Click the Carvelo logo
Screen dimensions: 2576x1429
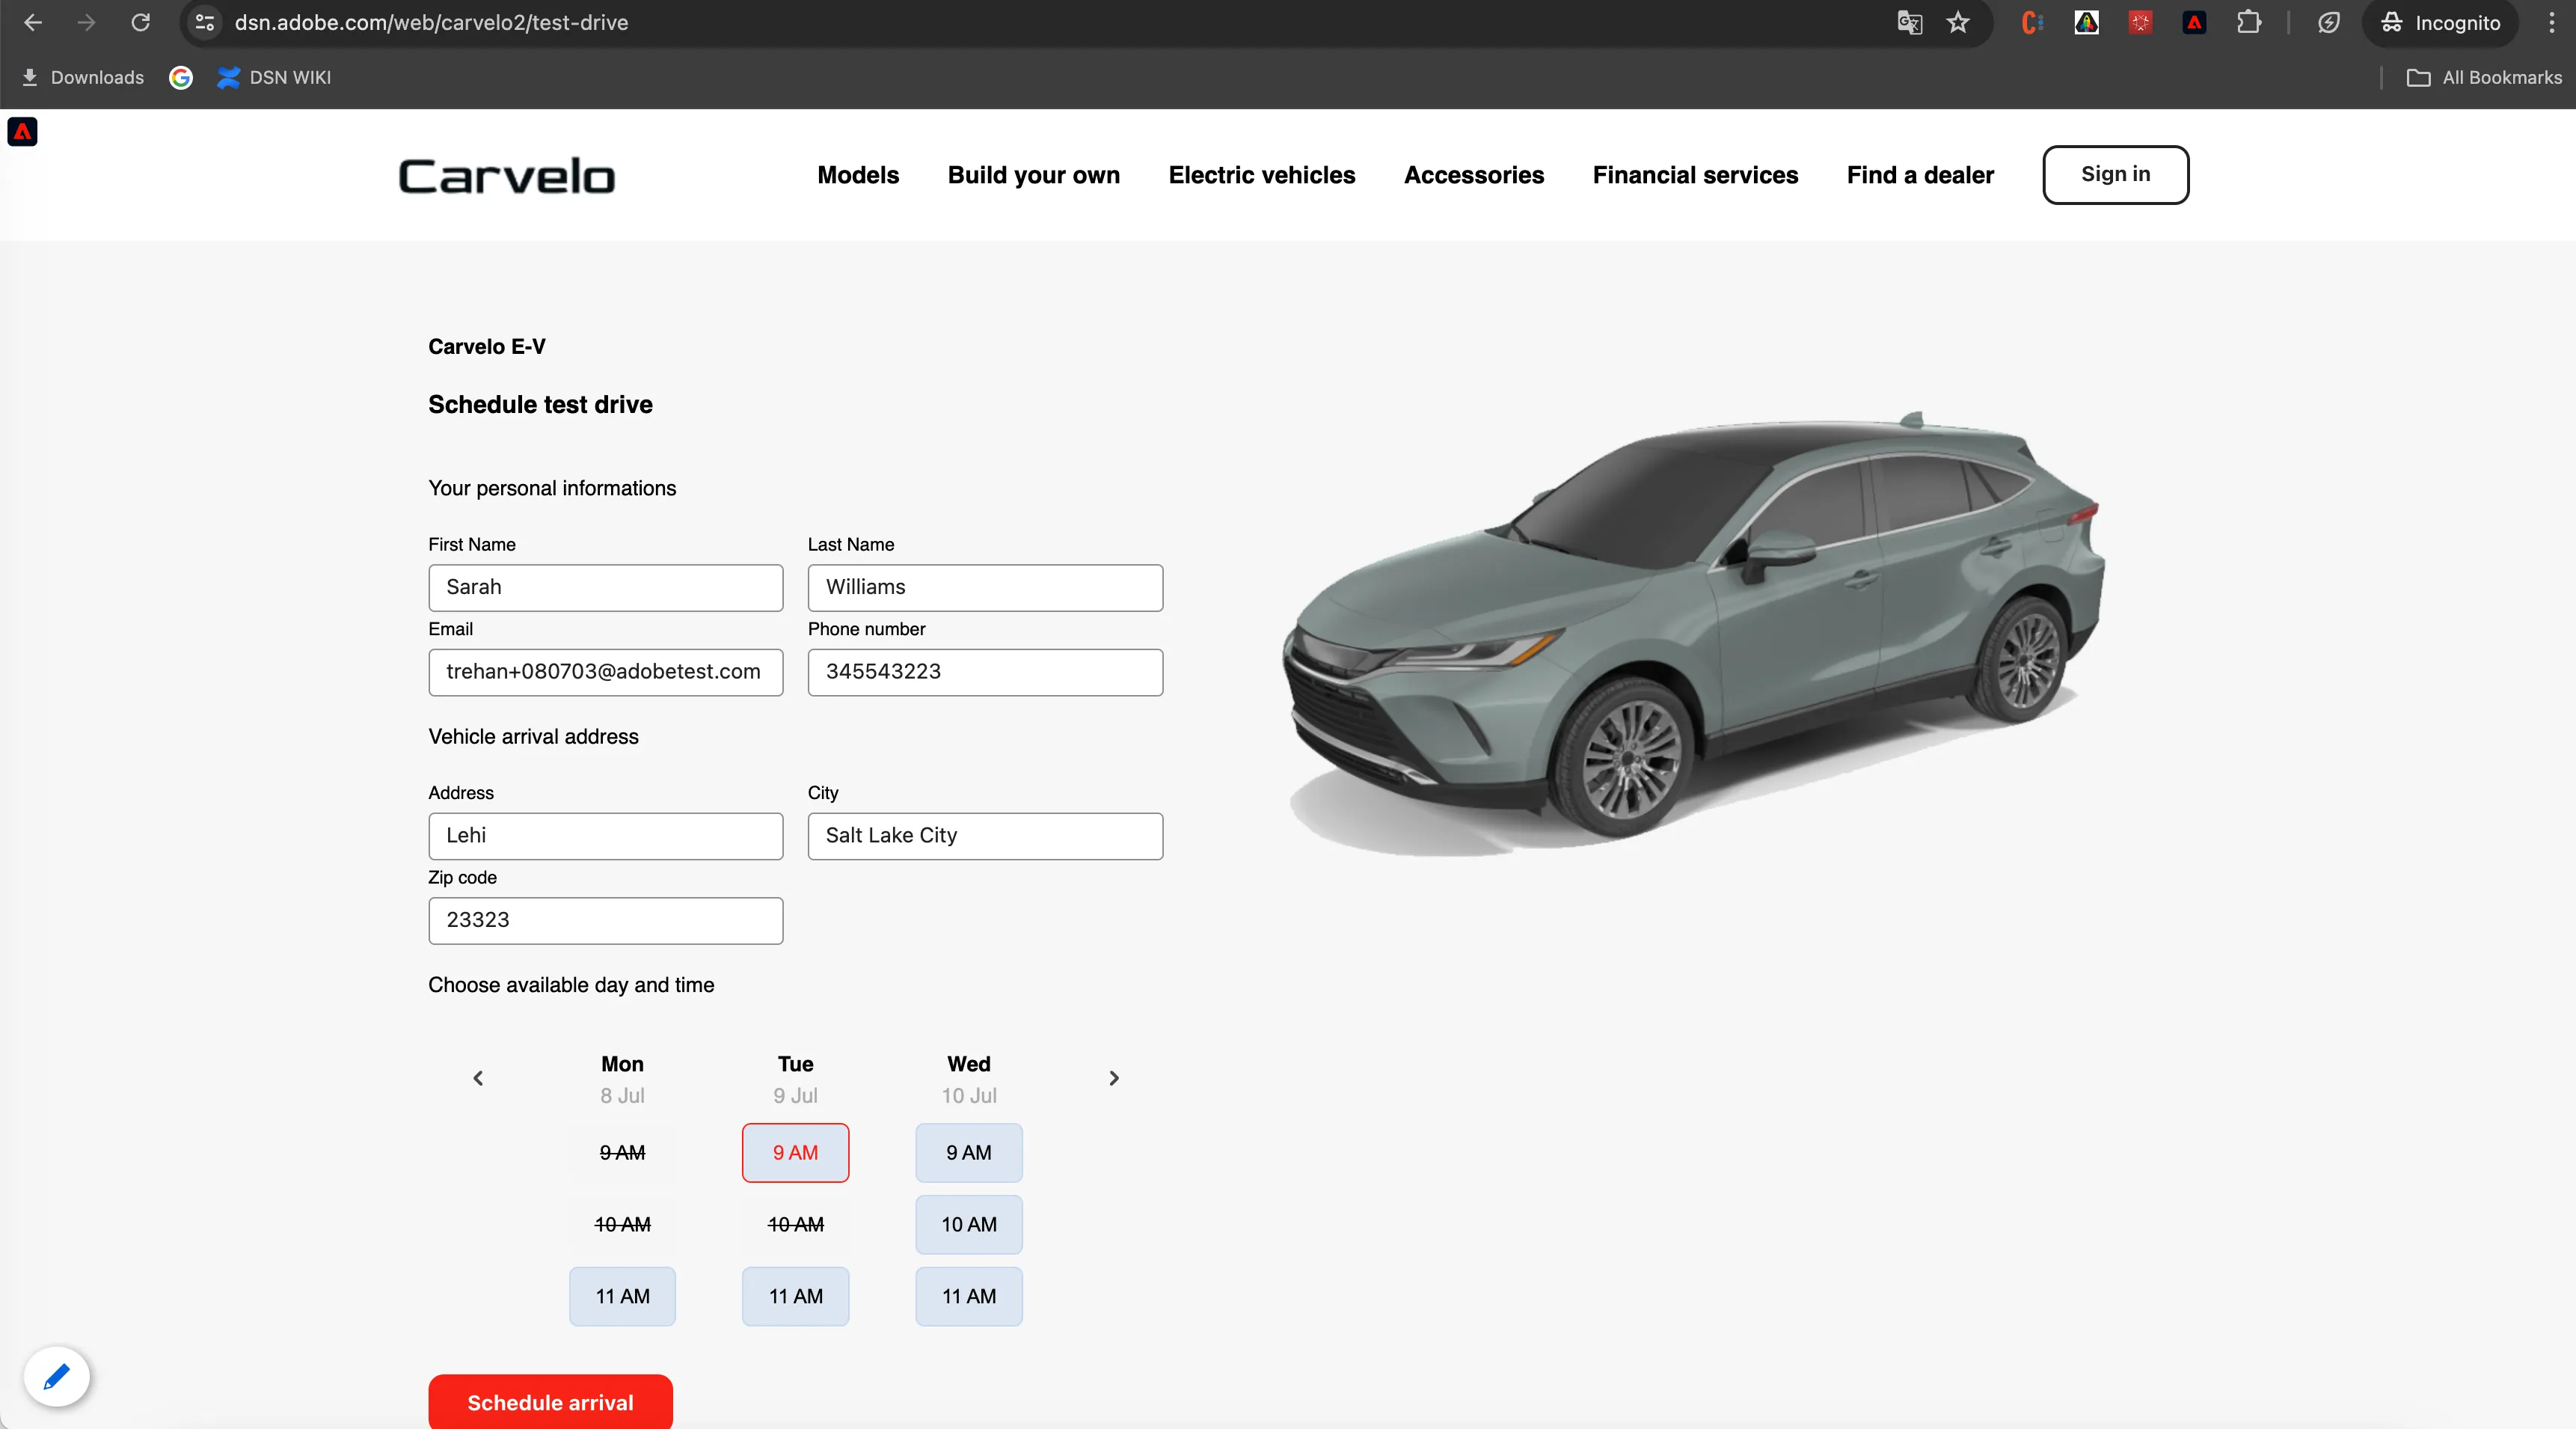507,176
